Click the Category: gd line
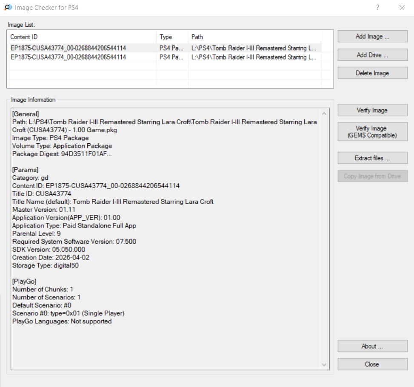 click(30, 178)
